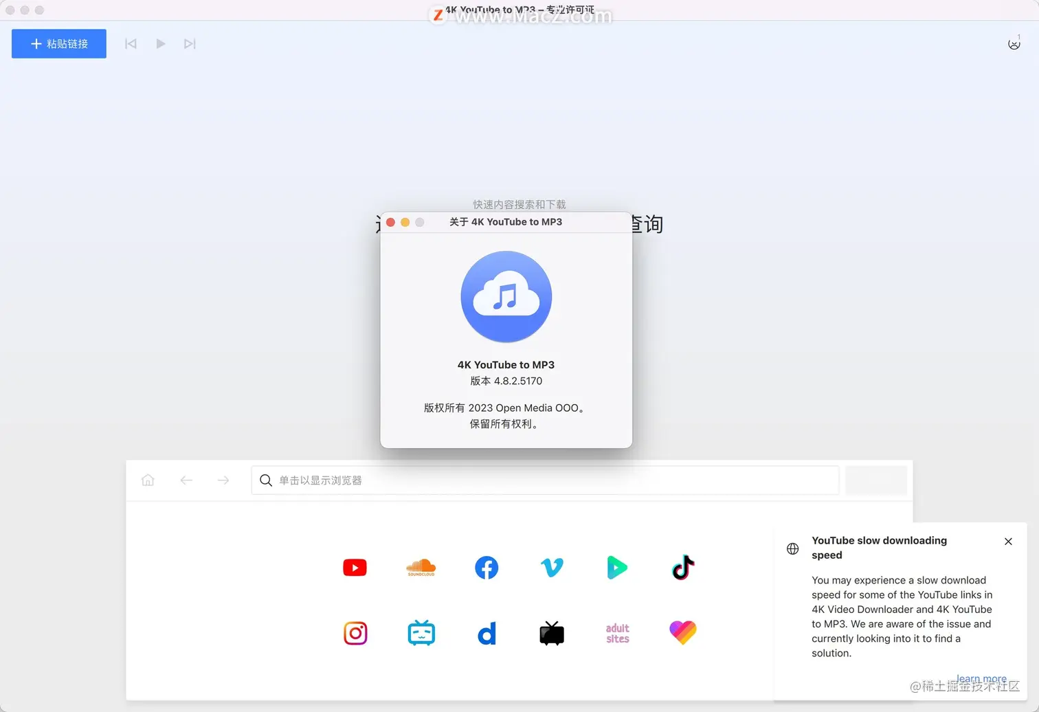Image resolution: width=1039 pixels, height=712 pixels.
Task: Open adult sites shortcut
Action: [x=618, y=633]
